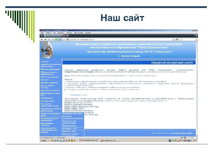Choose Методический совет submenu item
Viewport: 214px width, 160px height.
(73, 113)
